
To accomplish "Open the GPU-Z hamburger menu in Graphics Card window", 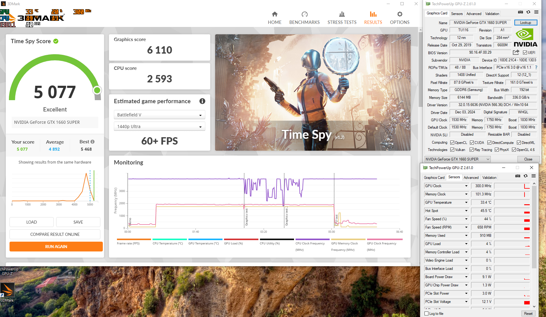I will [x=536, y=12].
